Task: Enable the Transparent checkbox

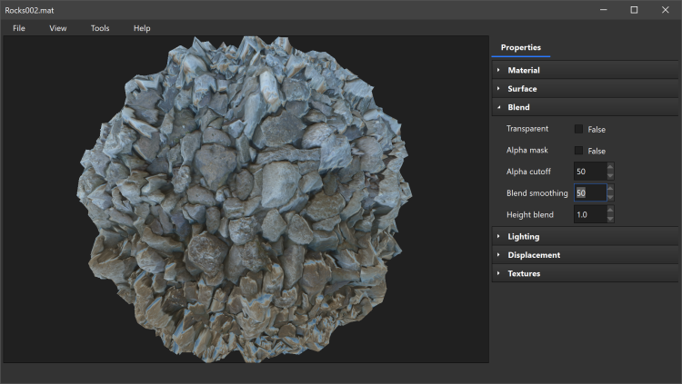Action: pos(578,129)
